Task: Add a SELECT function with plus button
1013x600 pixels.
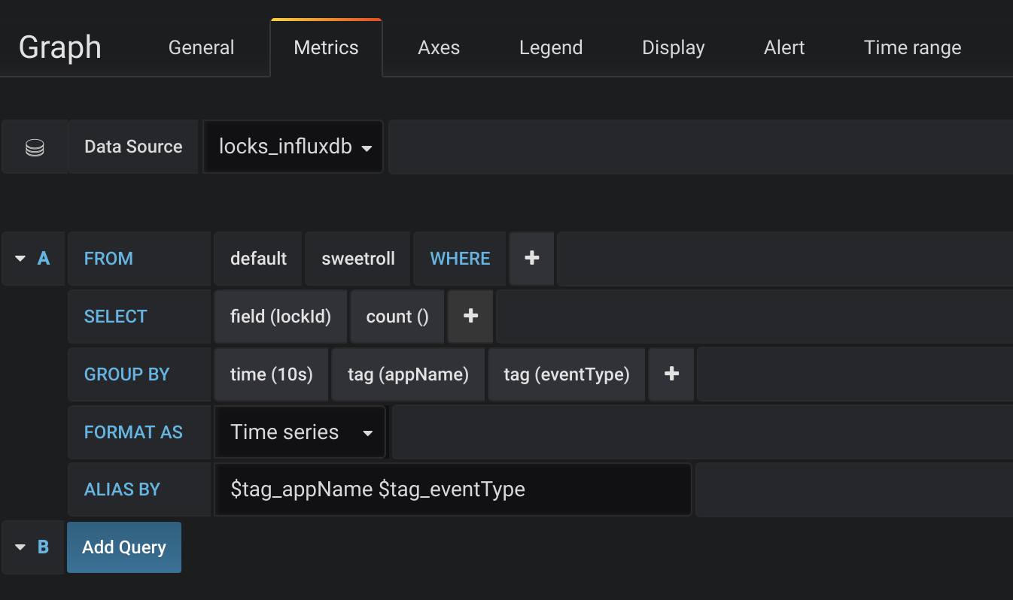Action: (x=470, y=317)
